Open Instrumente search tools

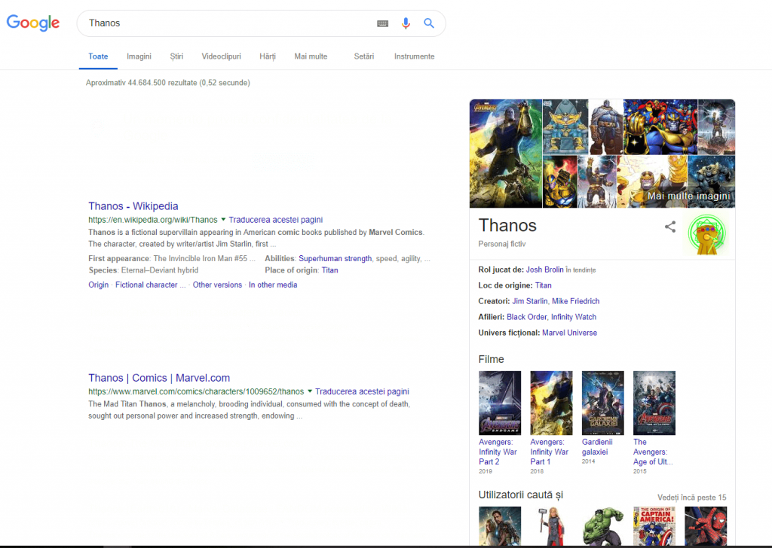pyautogui.click(x=414, y=56)
